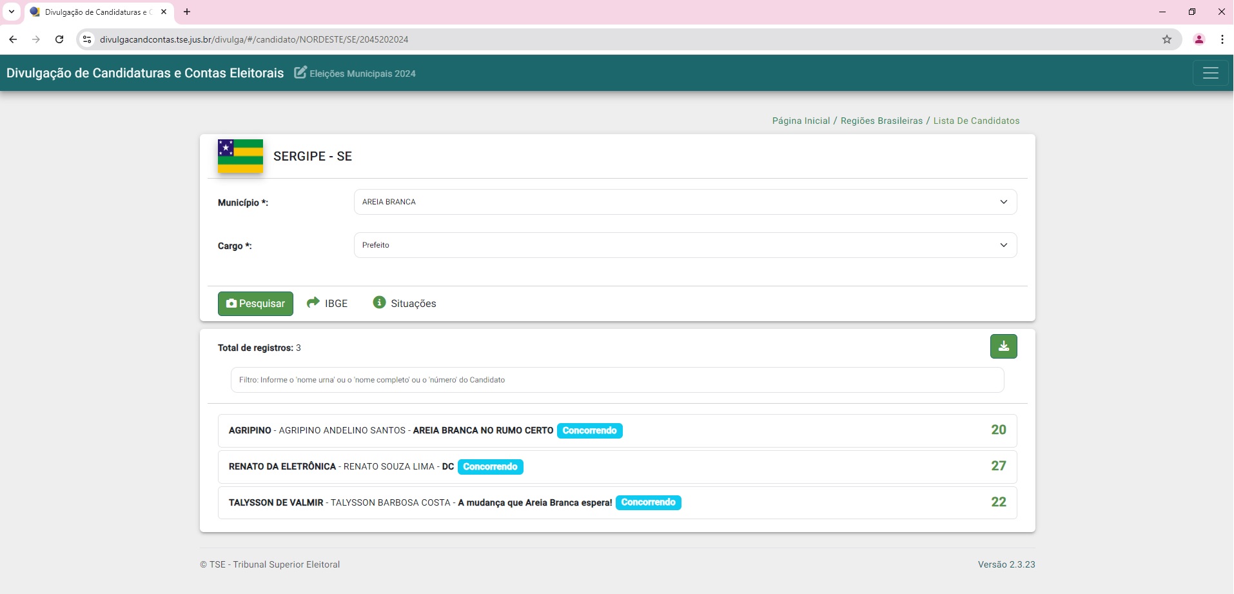
Task: Click the site title Divulgação de Candidaturas
Action: pyautogui.click(x=145, y=73)
